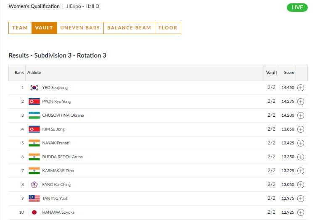Click the Uzbekistan flag next to CHUSOVITINA Oksana
Viewport: 315px width, 220px height.
(x=34, y=115)
